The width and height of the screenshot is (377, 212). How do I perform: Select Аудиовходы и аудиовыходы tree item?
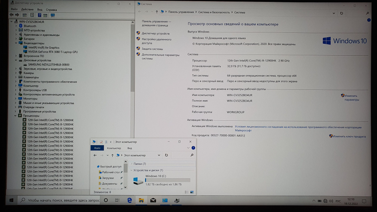pyautogui.click(x=41, y=35)
